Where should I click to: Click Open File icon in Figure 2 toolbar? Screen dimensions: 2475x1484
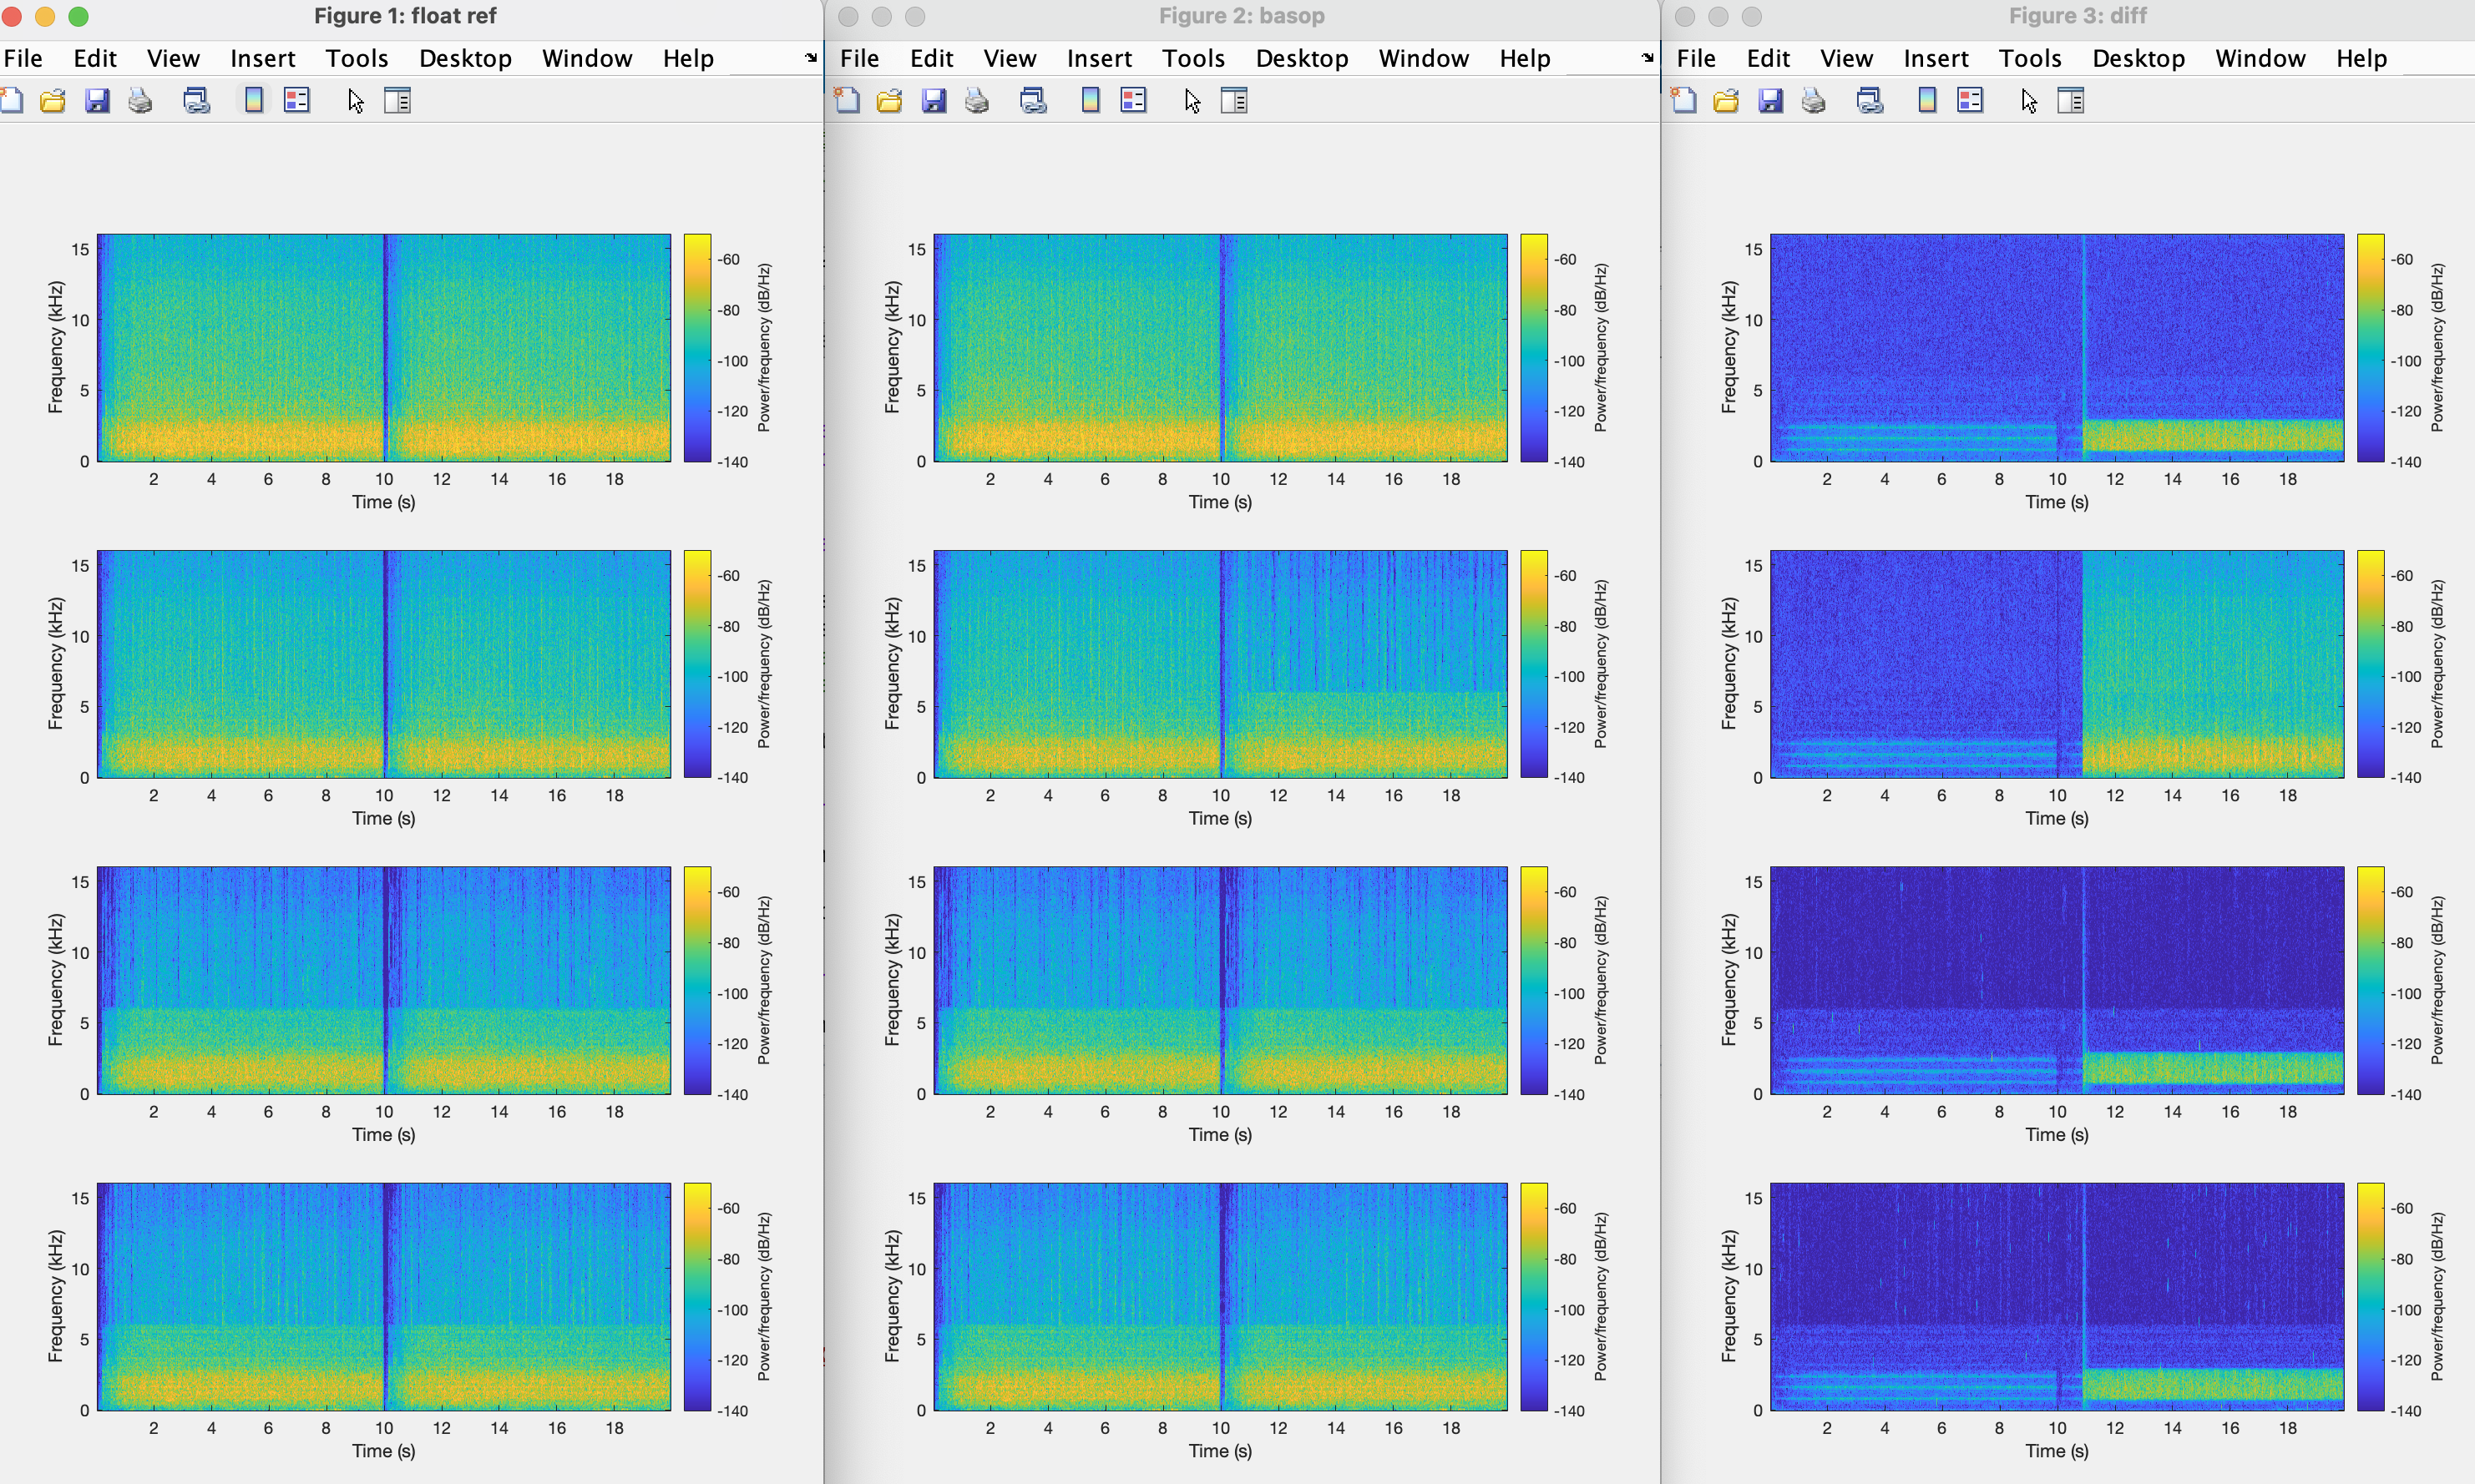pos(889,100)
